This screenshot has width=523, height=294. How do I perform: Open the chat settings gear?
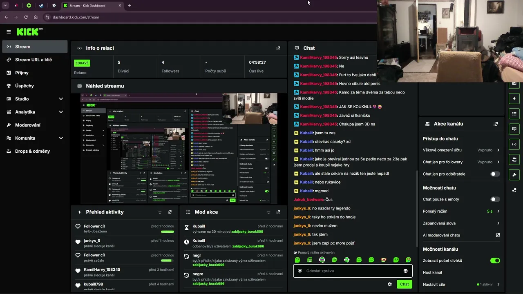tap(390, 284)
